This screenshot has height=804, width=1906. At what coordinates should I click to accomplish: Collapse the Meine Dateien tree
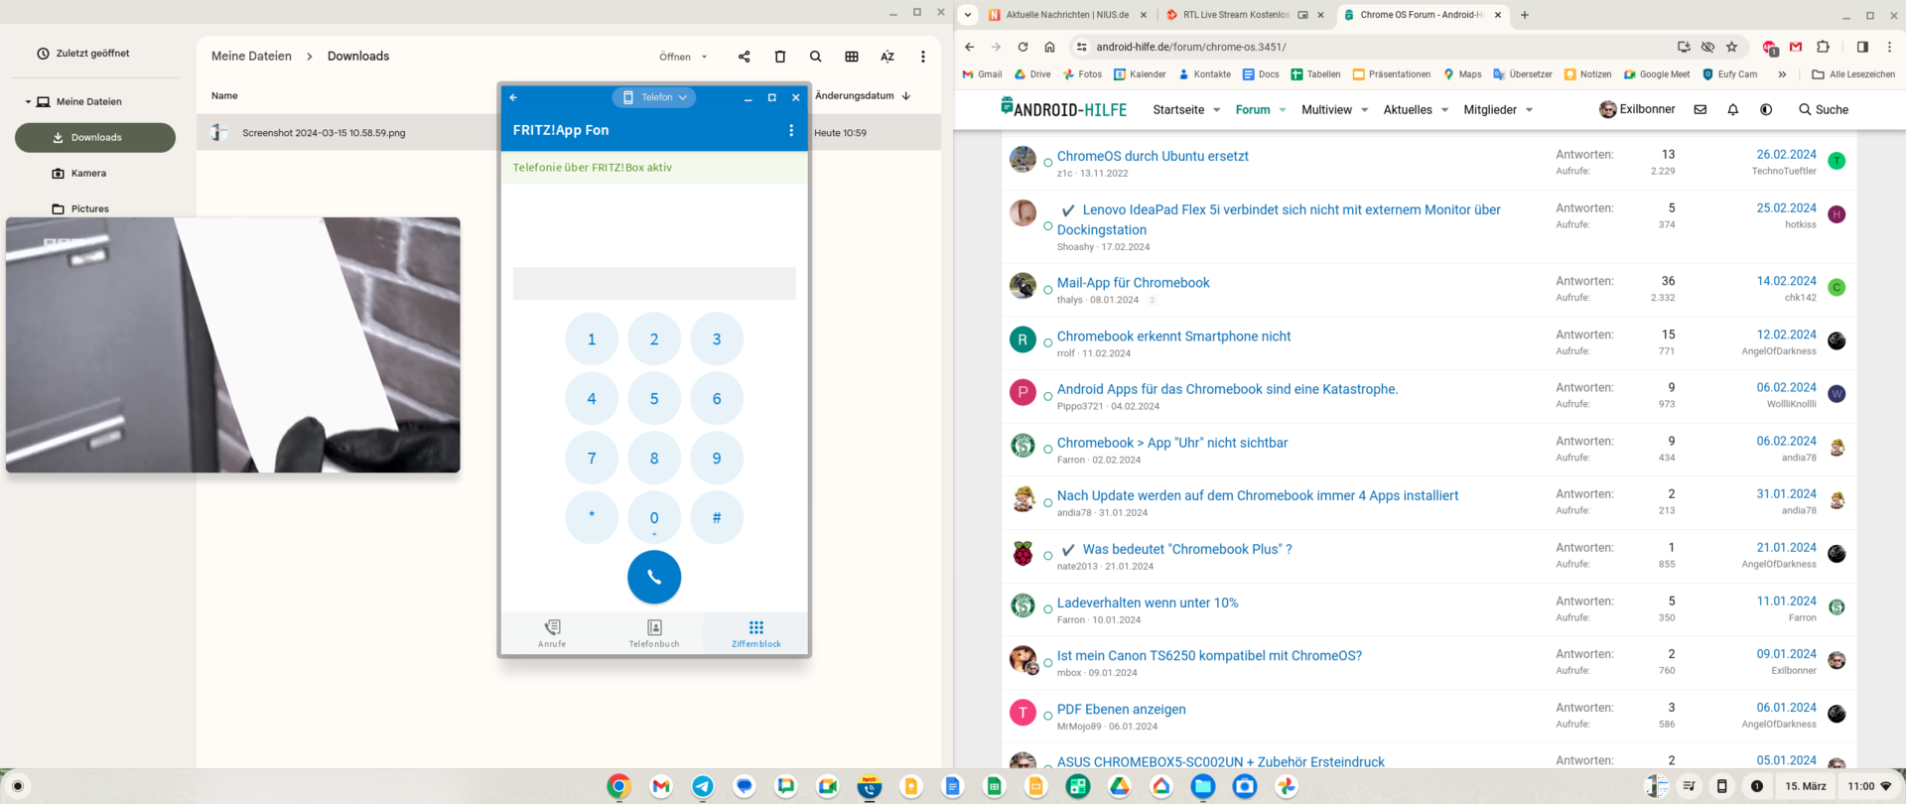click(x=28, y=102)
